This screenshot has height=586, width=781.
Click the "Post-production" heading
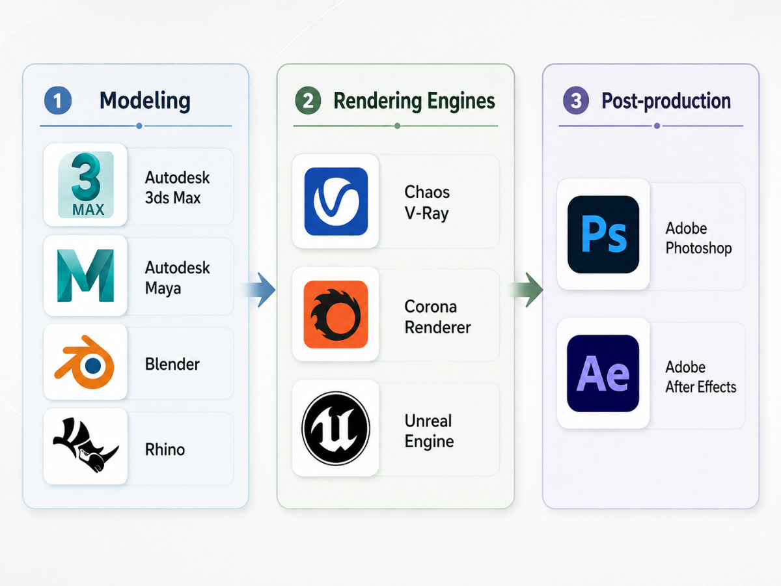click(x=666, y=101)
